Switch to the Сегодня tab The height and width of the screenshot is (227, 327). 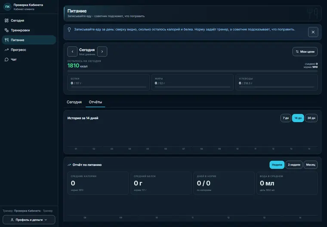coord(74,102)
